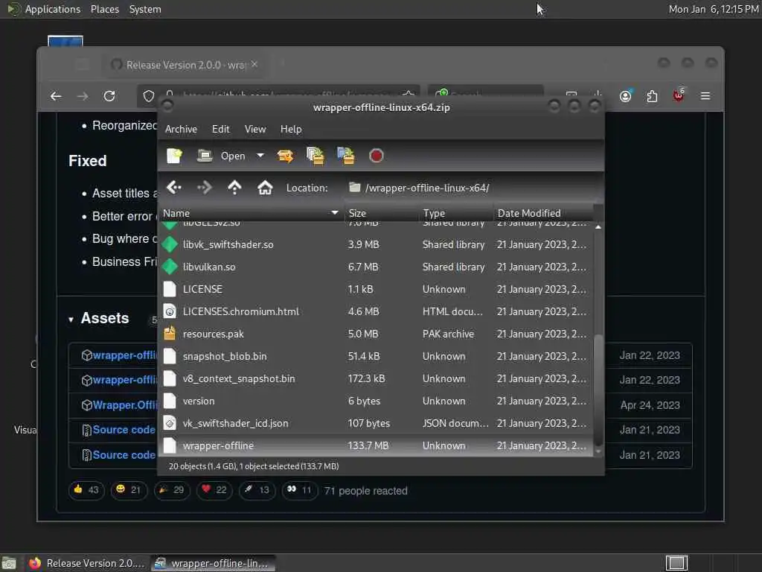The height and width of the screenshot is (572, 762).
Task: Click the eyes reaction button
Action: click(299, 490)
